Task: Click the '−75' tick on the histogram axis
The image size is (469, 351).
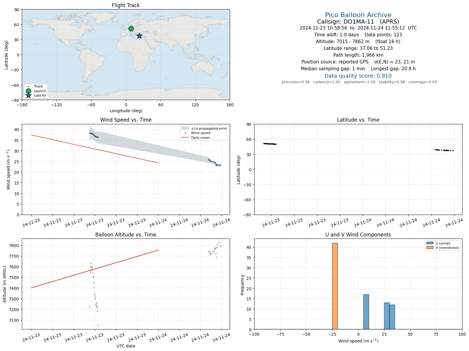Action: [280, 334]
